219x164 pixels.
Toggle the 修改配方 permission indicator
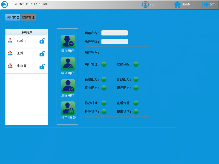click(136, 80)
